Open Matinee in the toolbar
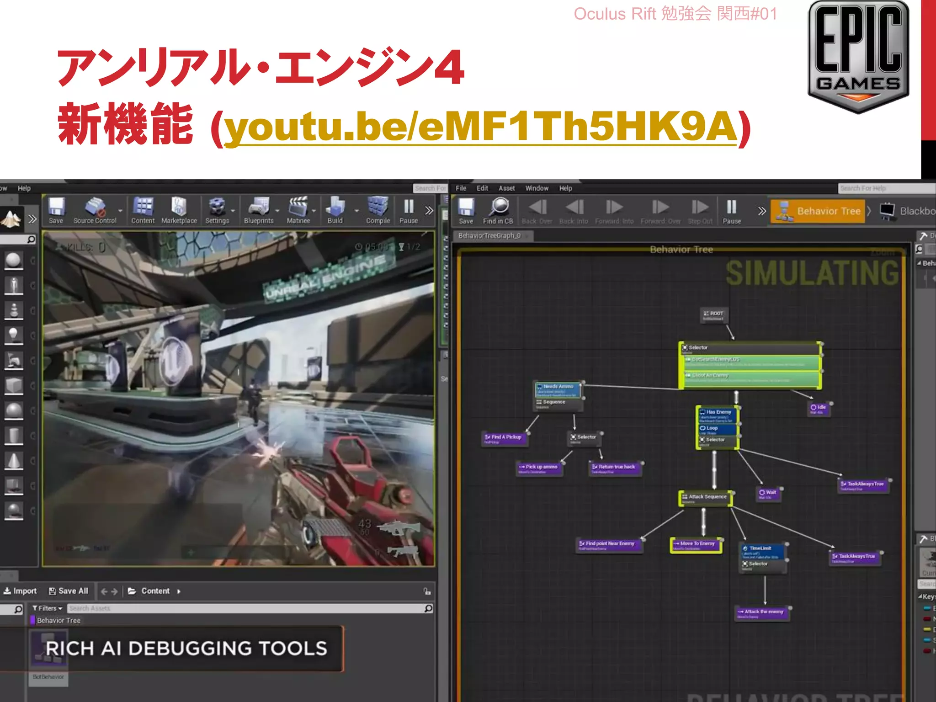The image size is (936, 702). (298, 211)
